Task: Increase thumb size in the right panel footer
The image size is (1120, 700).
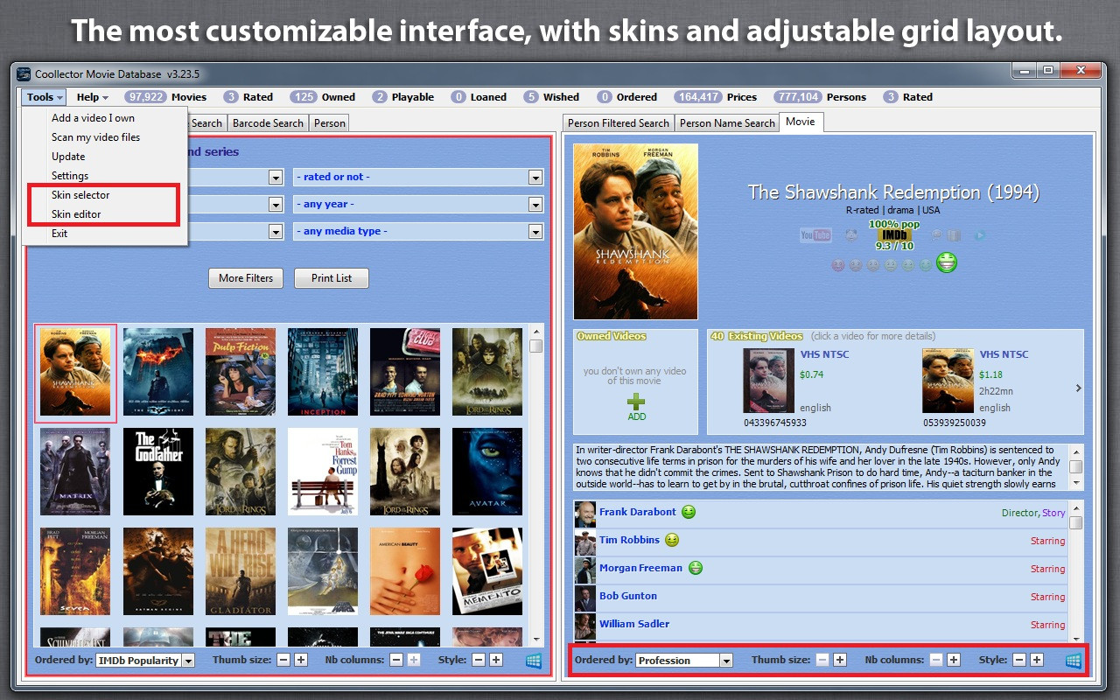Action: pyautogui.click(x=840, y=660)
